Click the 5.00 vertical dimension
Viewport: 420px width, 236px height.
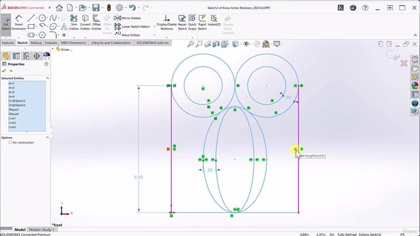pos(138,177)
